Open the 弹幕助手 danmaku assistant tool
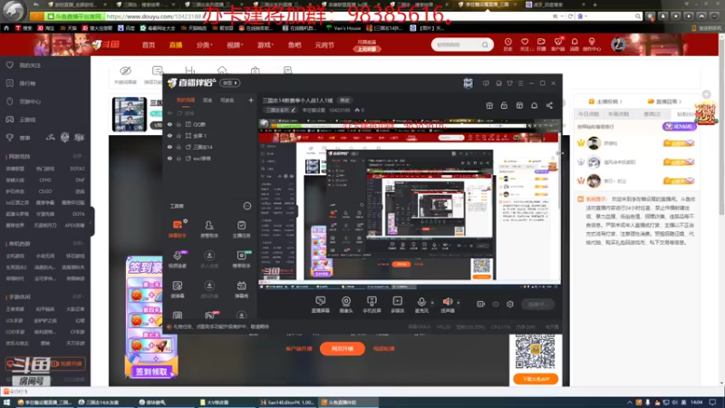 coord(178,229)
